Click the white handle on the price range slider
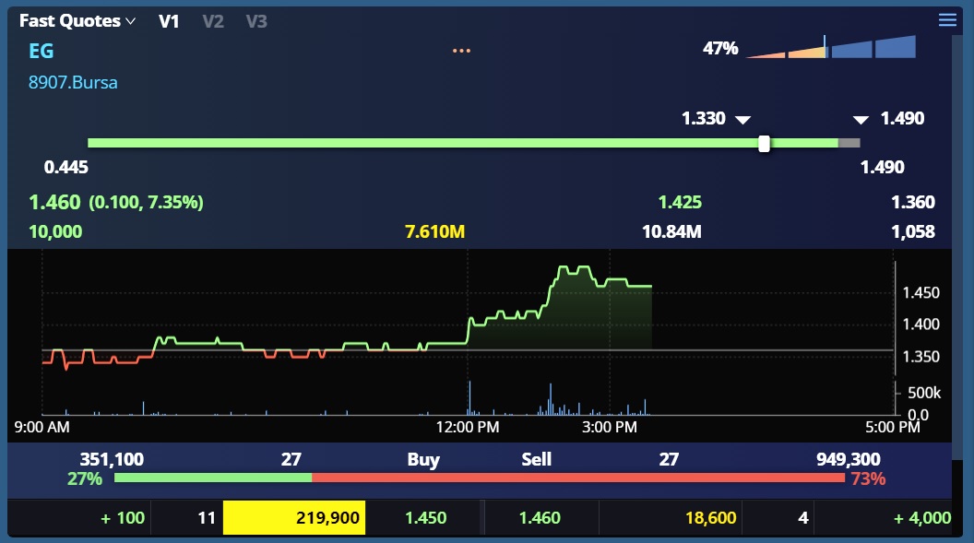The height and width of the screenshot is (543, 974). (764, 143)
